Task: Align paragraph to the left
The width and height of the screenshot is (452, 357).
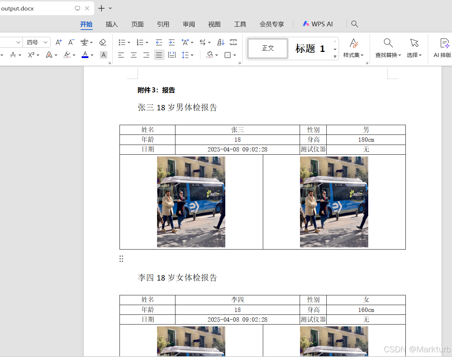Action: pyautogui.click(x=121, y=55)
